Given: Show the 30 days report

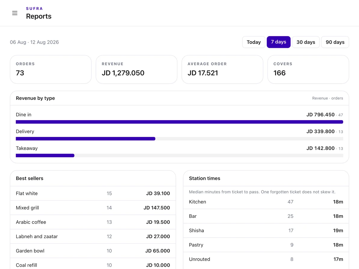Looking at the screenshot, I should tap(306, 42).
